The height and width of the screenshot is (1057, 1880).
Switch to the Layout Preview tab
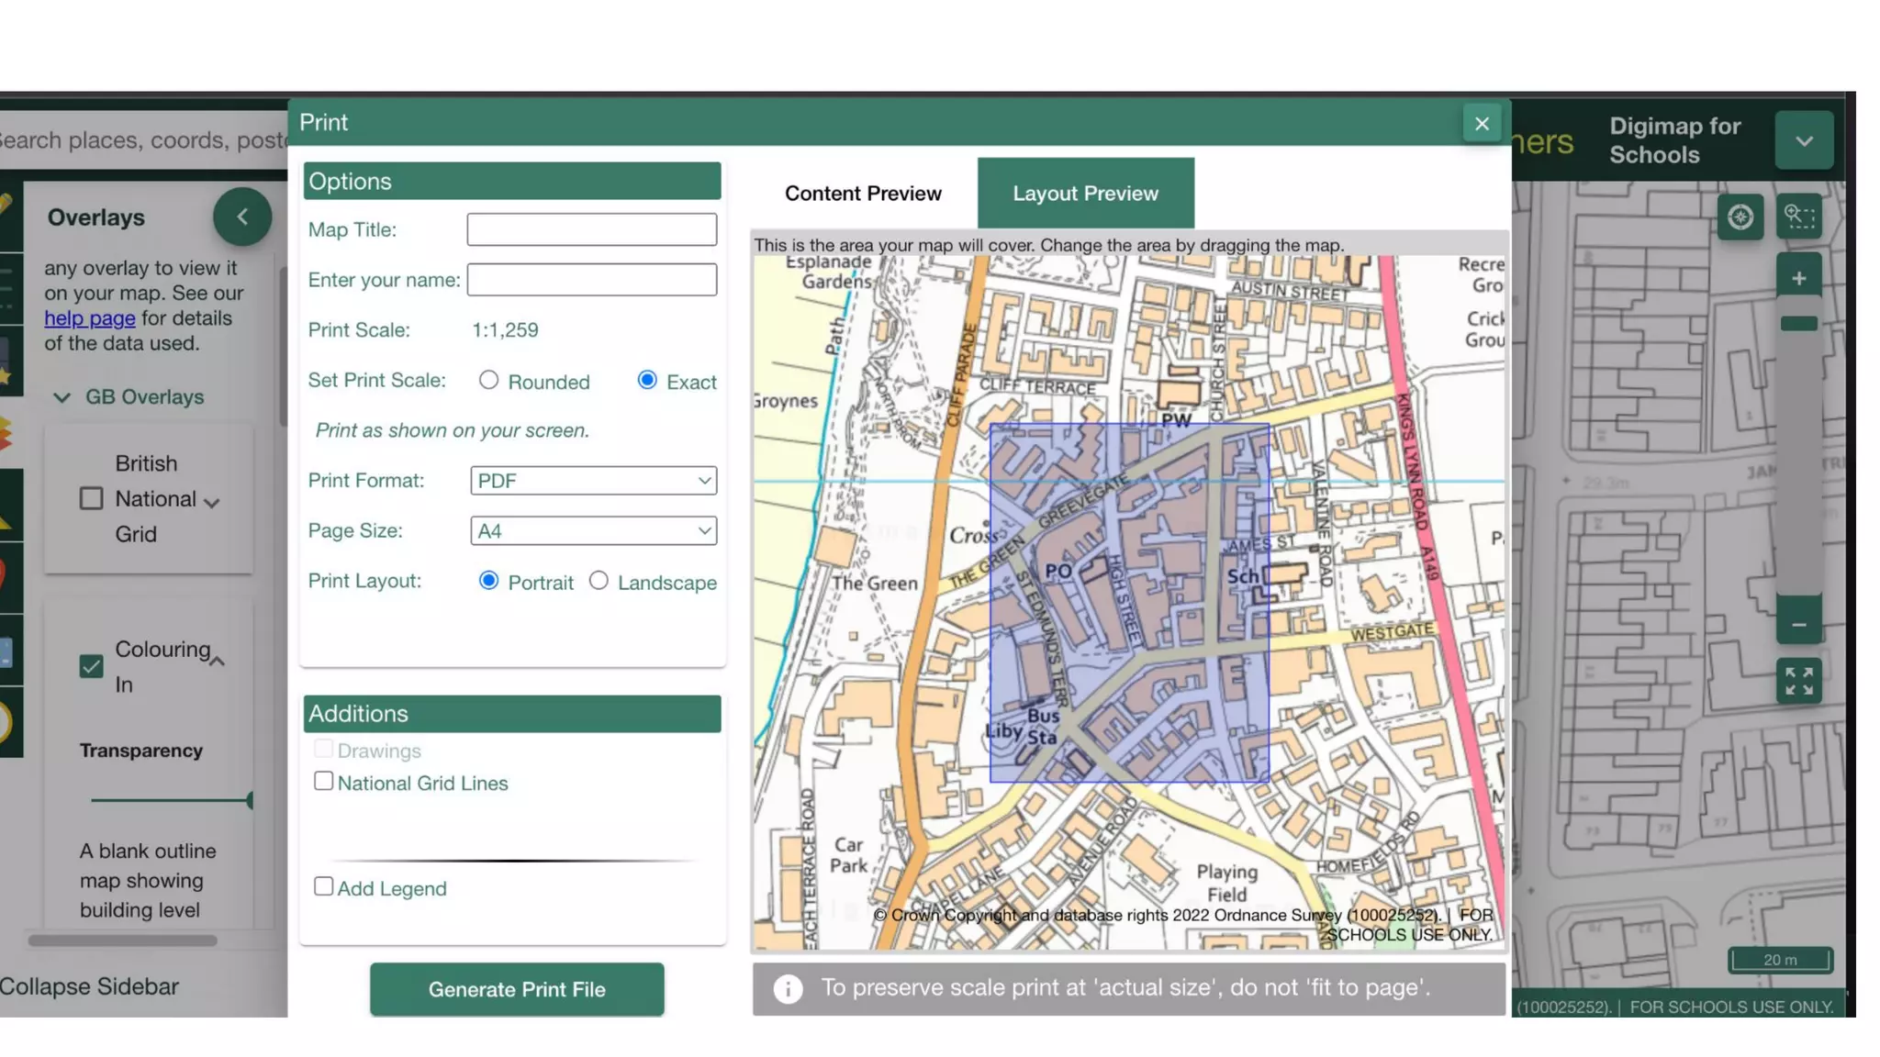1085,194
